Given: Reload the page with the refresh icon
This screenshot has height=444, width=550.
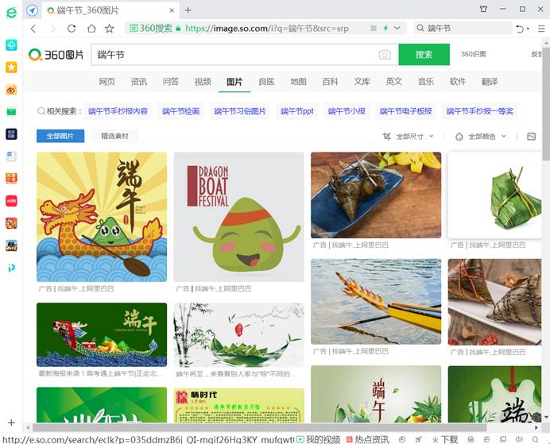Looking at the screenshot, I should [x=72, y=29].
